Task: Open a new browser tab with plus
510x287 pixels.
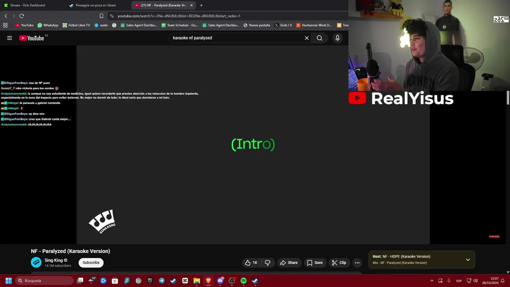Action: tap(201, 5)
